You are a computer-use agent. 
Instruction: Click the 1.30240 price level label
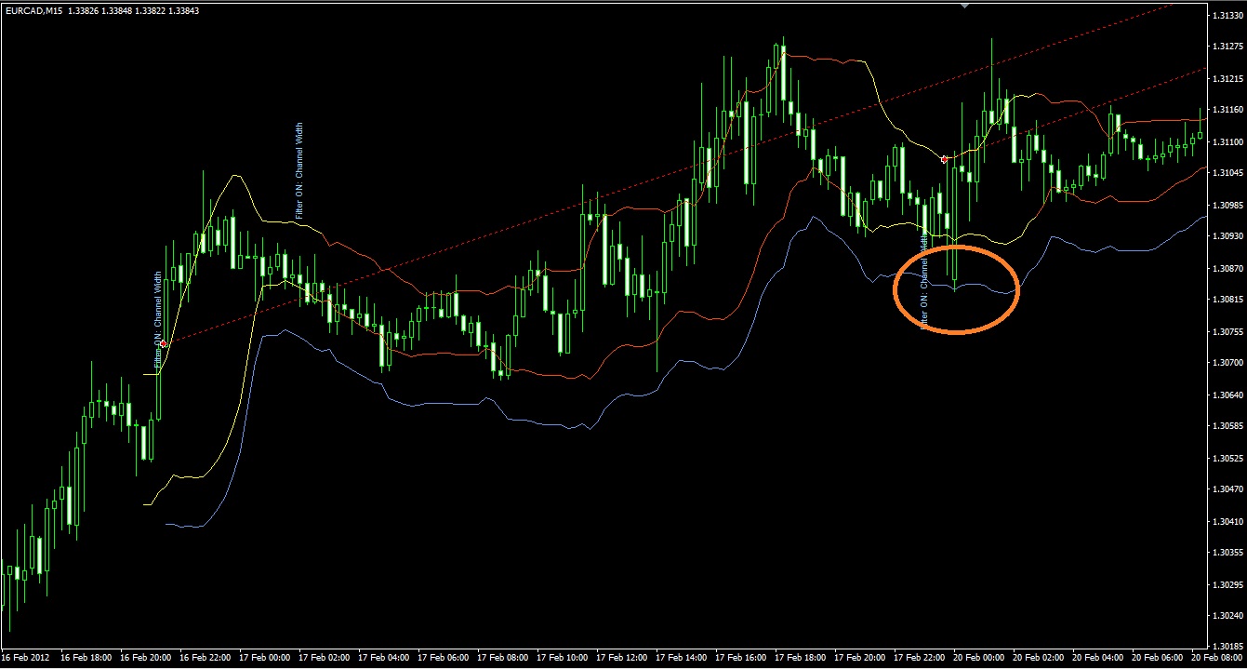1228,616
